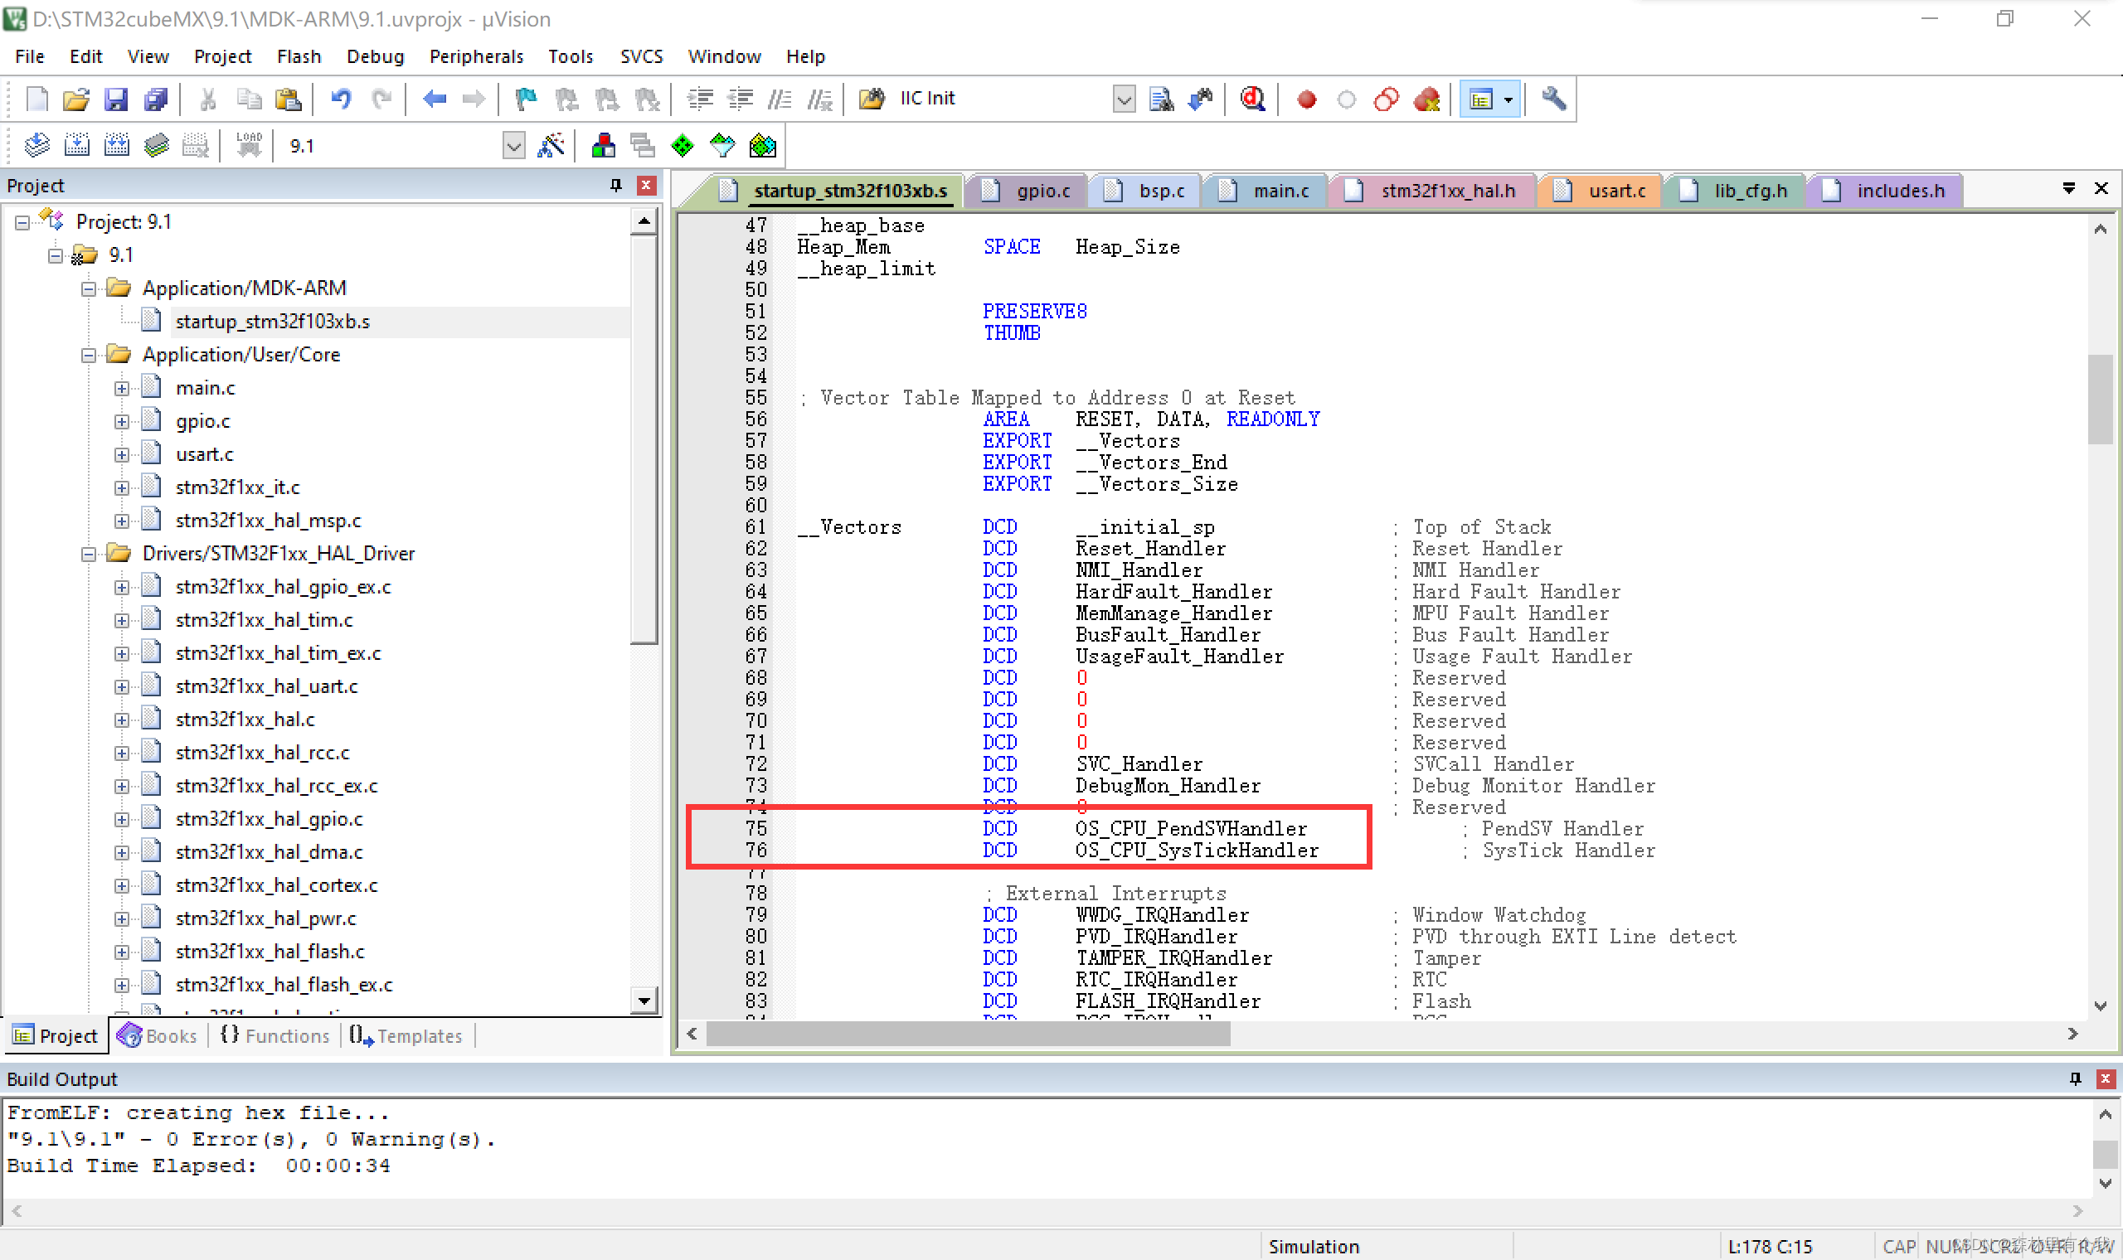2123x1260 pixels.
Task: Click the Configuration wrench icon
Action: tap(1553, 99)
